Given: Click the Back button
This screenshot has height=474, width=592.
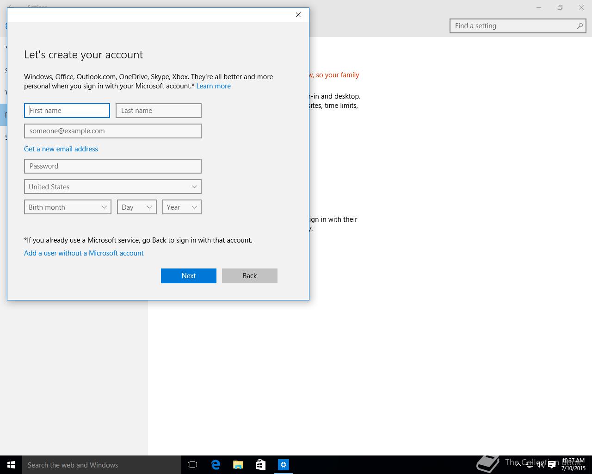Looking at the screenshot, I should click(250, 276).
